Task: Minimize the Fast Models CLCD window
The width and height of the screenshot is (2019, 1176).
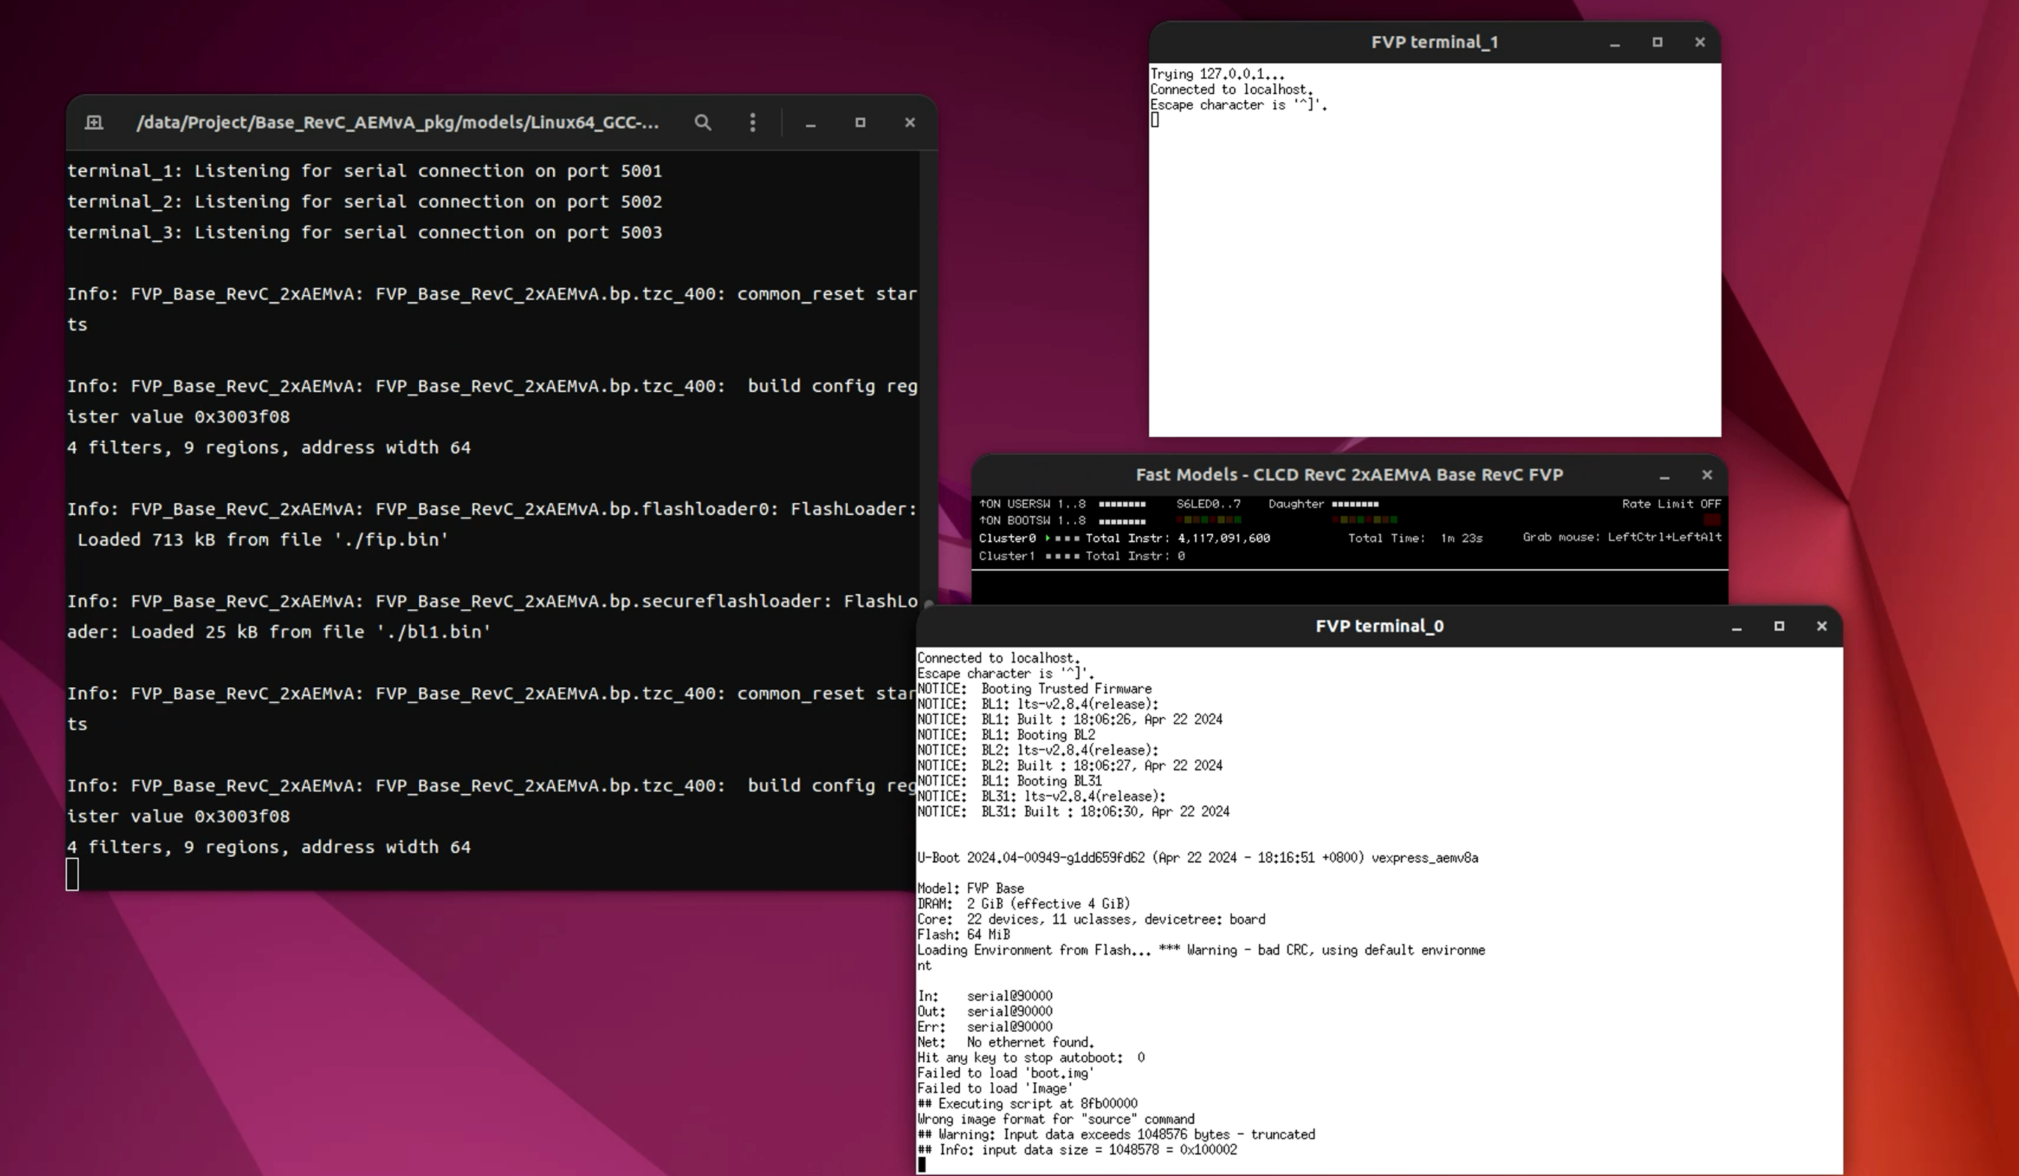Action: [x=1664, y=475]
